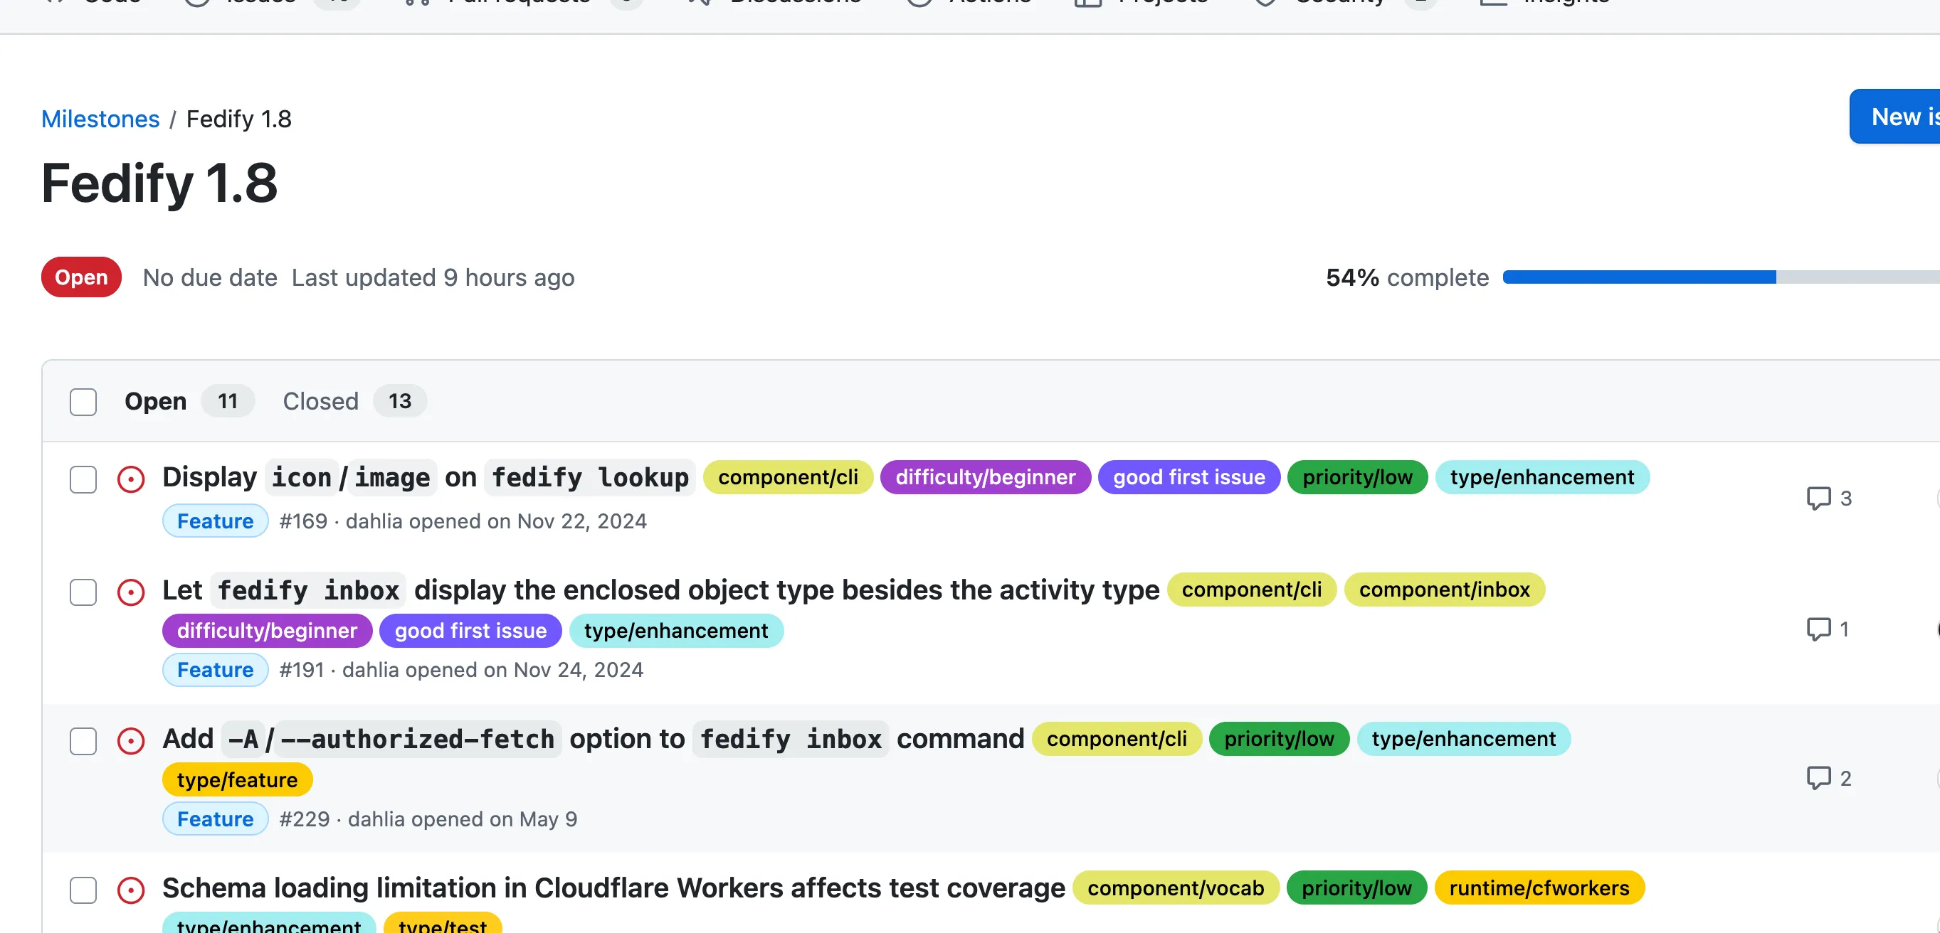1940x933 pixels.
Task: Click the milestone 54% complete progress bar
Action: pos(1721,277)
